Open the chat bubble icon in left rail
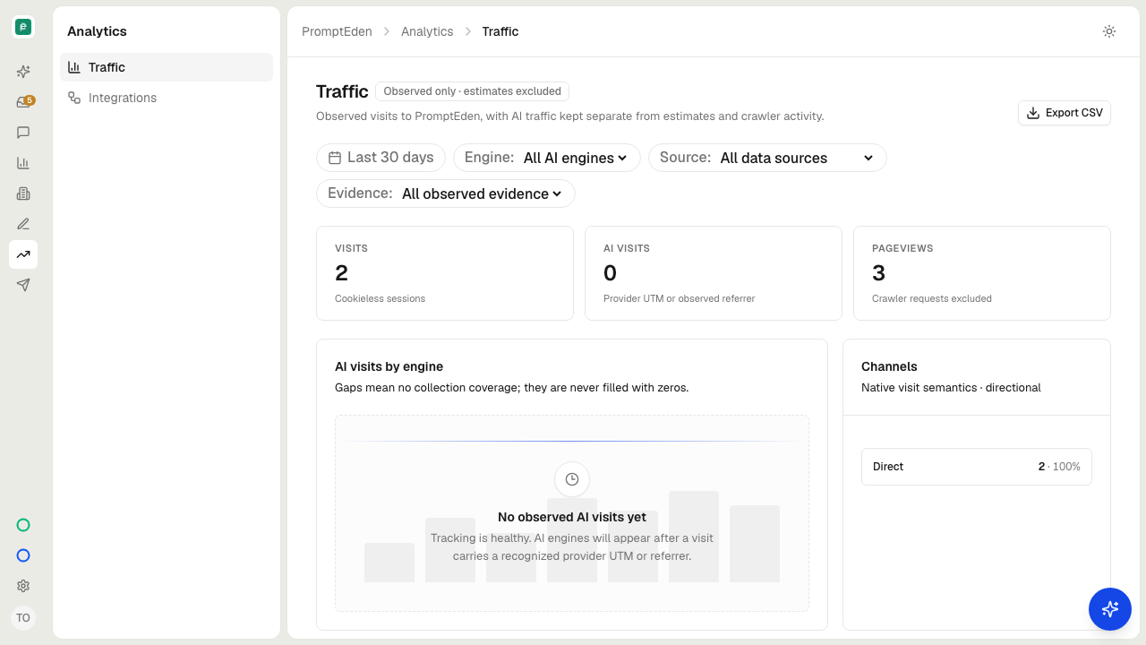Image resolution: width=1146 pixels, height=645 pixels. click(23, 133)
